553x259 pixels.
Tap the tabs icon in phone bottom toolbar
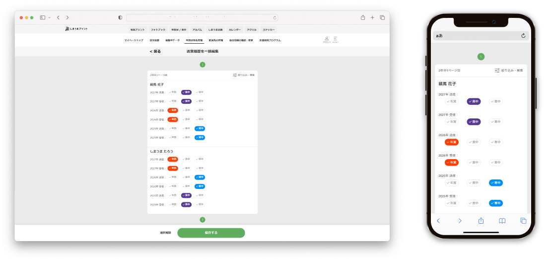(x=523, y=221)
